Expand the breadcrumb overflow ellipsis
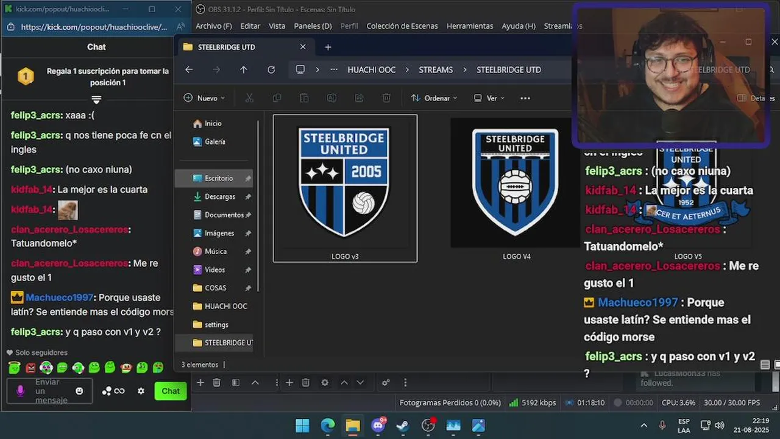This screenshot has width=780, height=439. (x=334, y=70)
